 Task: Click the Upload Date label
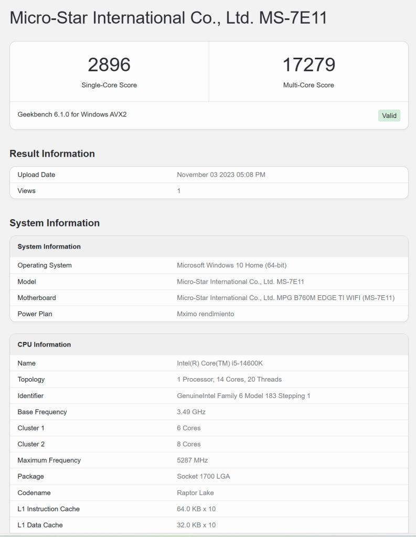coord(36,175)
